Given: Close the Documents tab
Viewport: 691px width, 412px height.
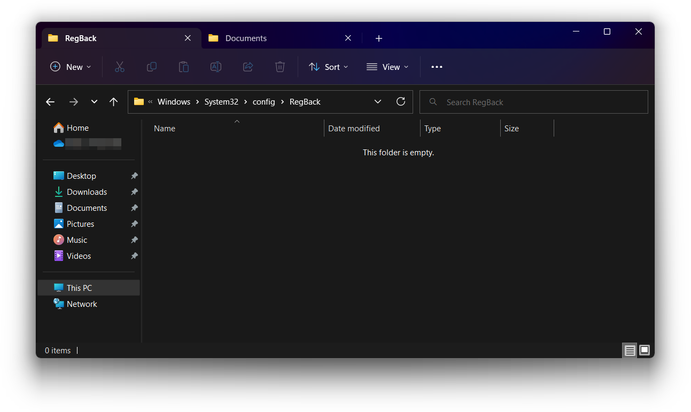Looking at the screenshot, I should pos(348,38).
